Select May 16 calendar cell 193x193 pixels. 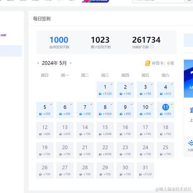(x=125, y=130)
